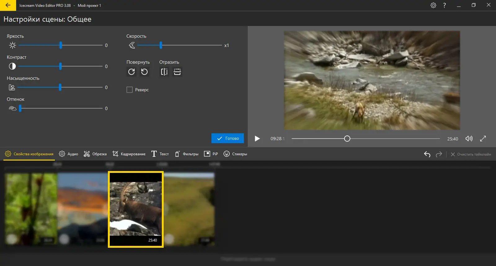Select the highlighted ibex clip thumbnail
Screen dimensions: 496x266
(x=136, y=209)
